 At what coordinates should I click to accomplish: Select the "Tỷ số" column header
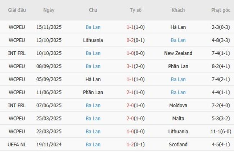point(136,10)
